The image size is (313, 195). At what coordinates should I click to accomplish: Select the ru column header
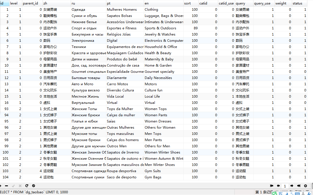(89, 3)
